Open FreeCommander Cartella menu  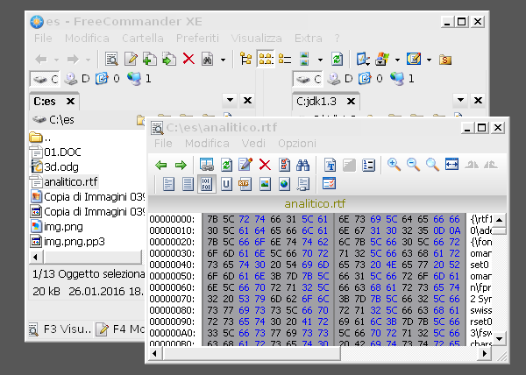(x=143, y=39)
